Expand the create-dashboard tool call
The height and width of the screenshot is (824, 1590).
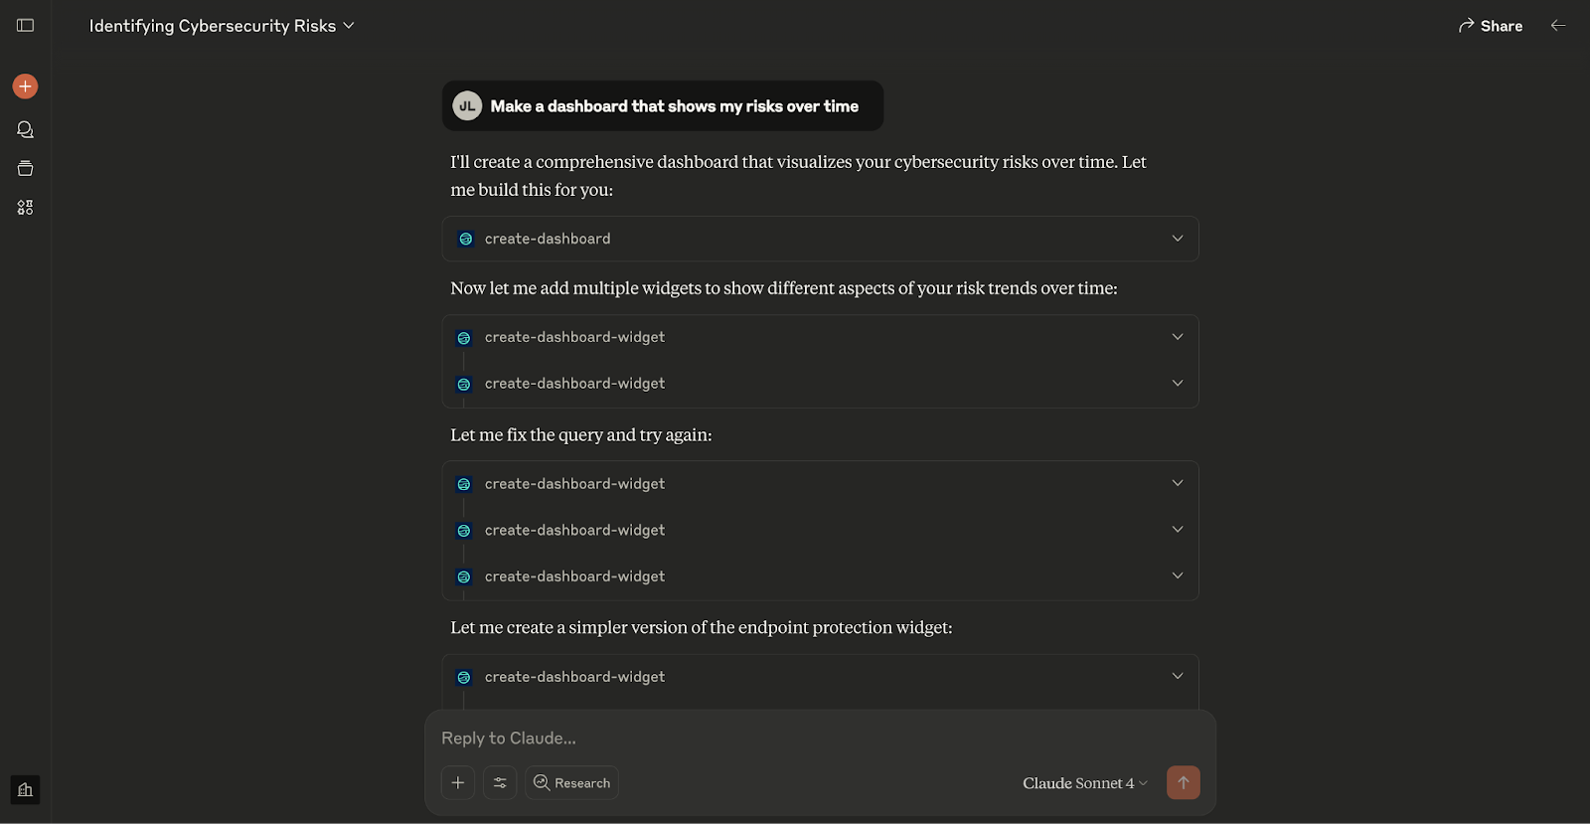(821, 239)
